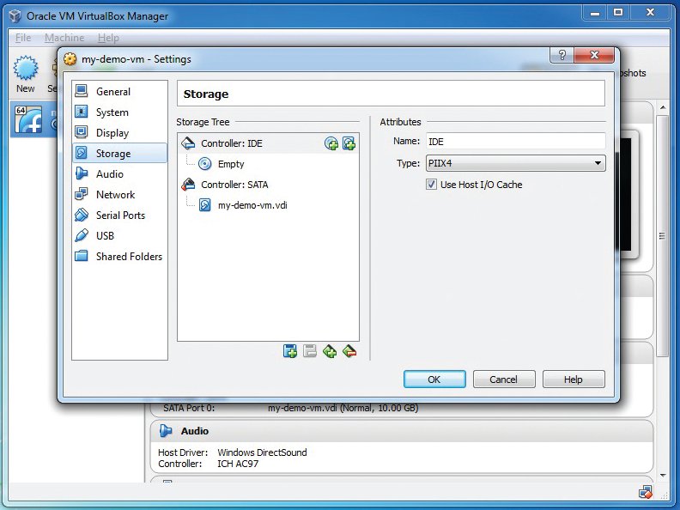Open the Machine menu
680x510 pixels.
[64, 38]
